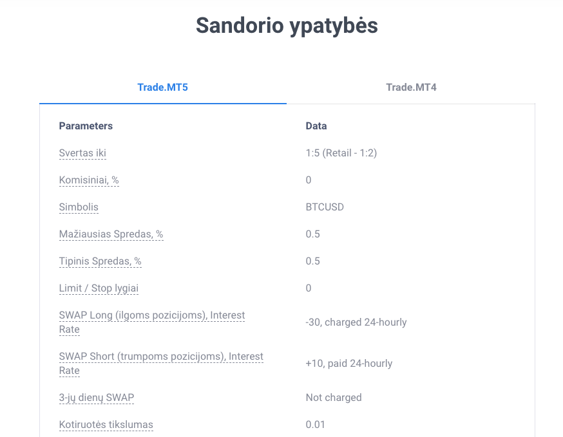Click the BTCUSD symbol value
The height and width of the screenshot is (437, 563).
325,207
